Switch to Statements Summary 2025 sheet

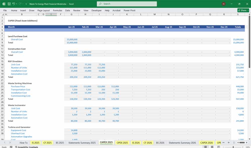pyautogui.click(x=82, y=143)
